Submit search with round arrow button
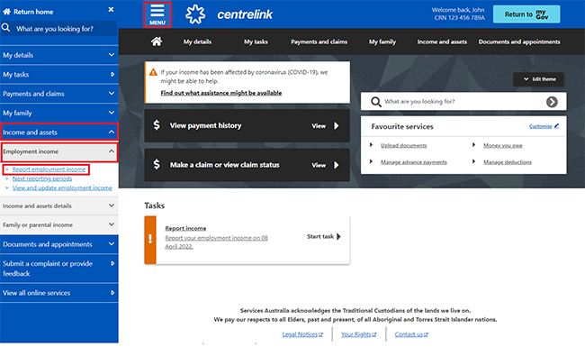 click(x=552, y=102)
